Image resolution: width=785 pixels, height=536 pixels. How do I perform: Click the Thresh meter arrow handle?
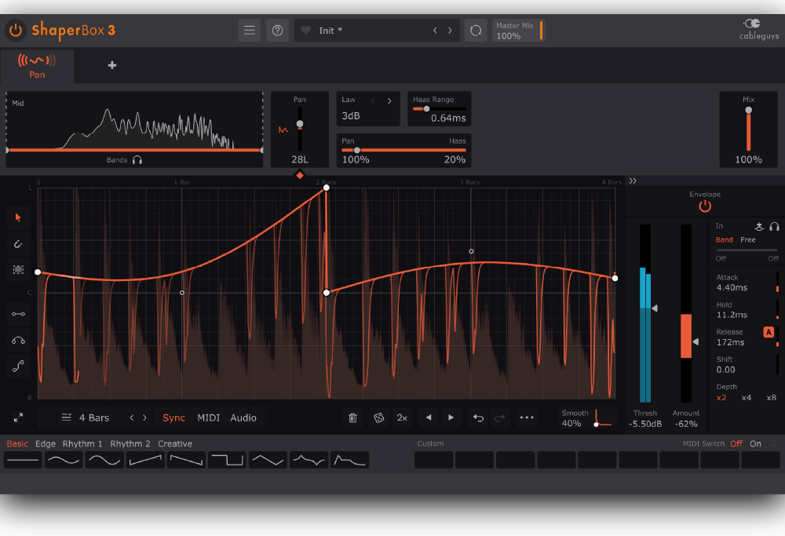pos(655,308)
